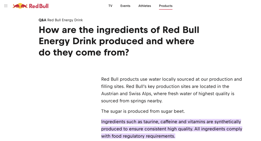Click the highlighted 'food regulatory requirements' line
This screenshot has width=261, height=141.
tap(138, 136)
